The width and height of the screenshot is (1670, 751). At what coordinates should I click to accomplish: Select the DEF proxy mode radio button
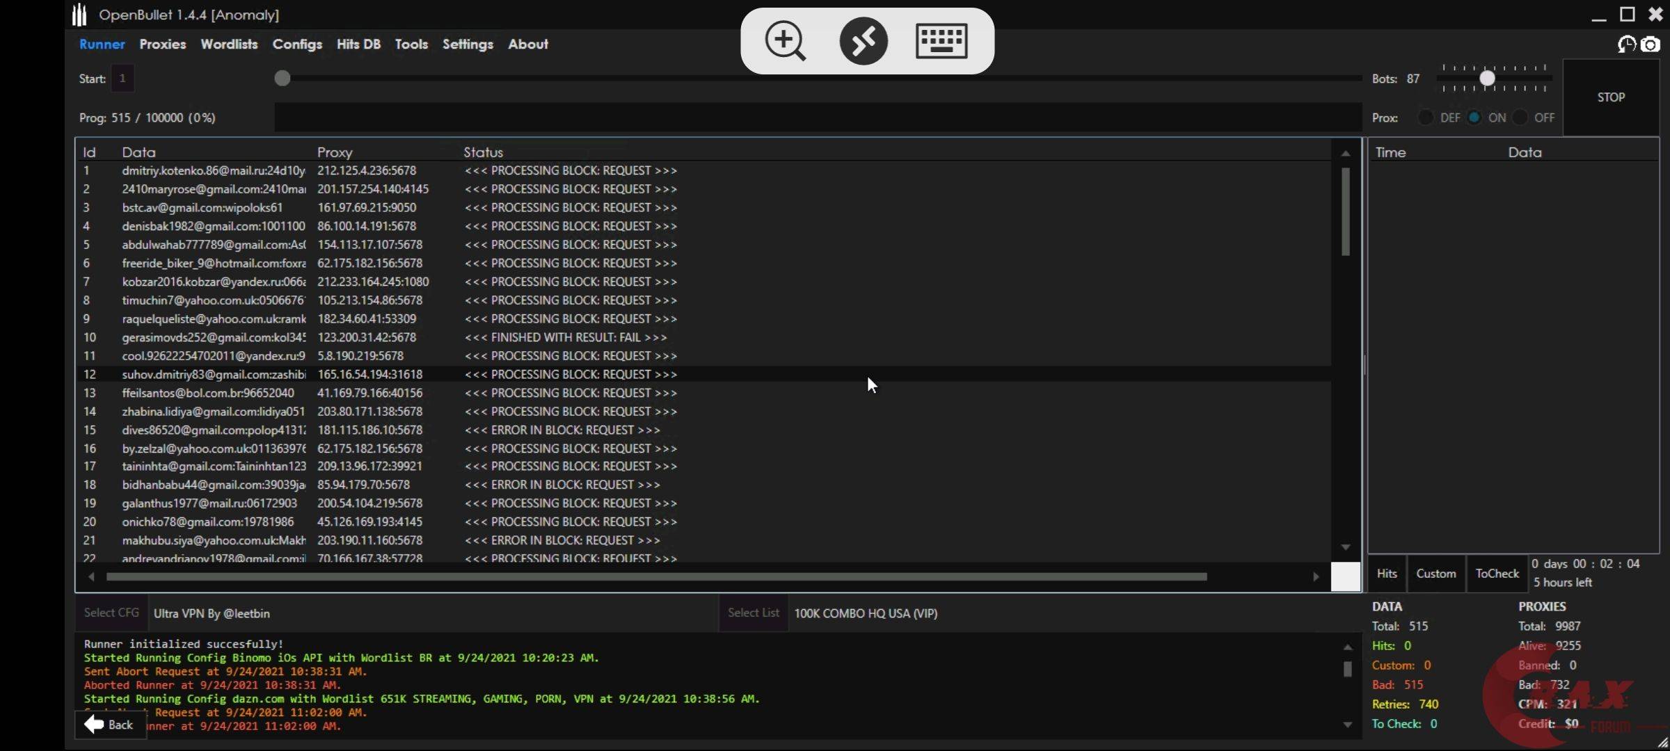tap(1425, 118)
